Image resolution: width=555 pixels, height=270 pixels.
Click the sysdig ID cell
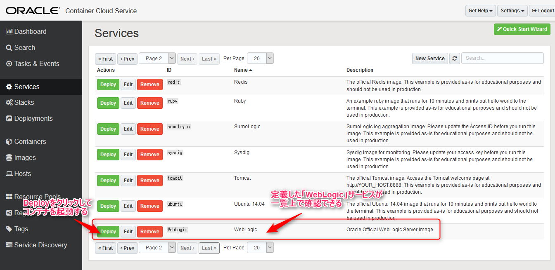pos(175,153)
